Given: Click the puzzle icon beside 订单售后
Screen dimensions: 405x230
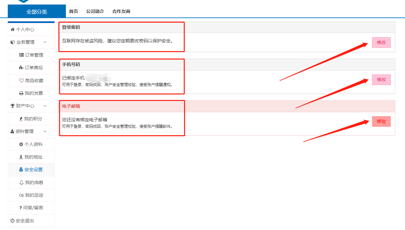Looking at the screenshot, I should pos(21,68).
